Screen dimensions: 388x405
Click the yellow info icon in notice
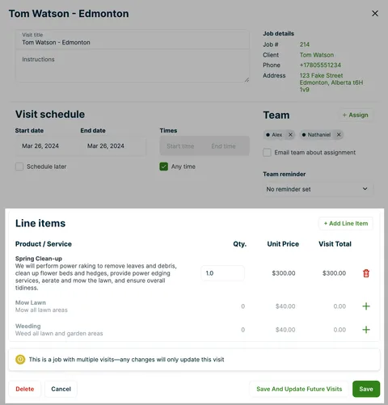coord(20,360)
